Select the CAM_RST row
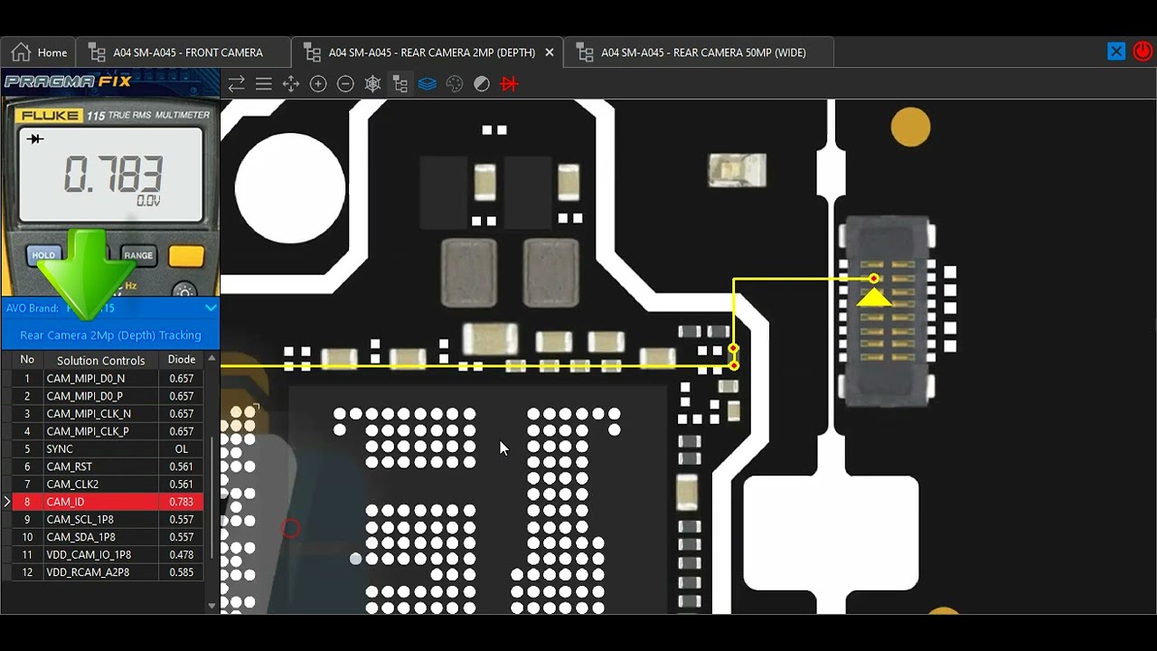The image size is (1157, 651). pos(108,467)
